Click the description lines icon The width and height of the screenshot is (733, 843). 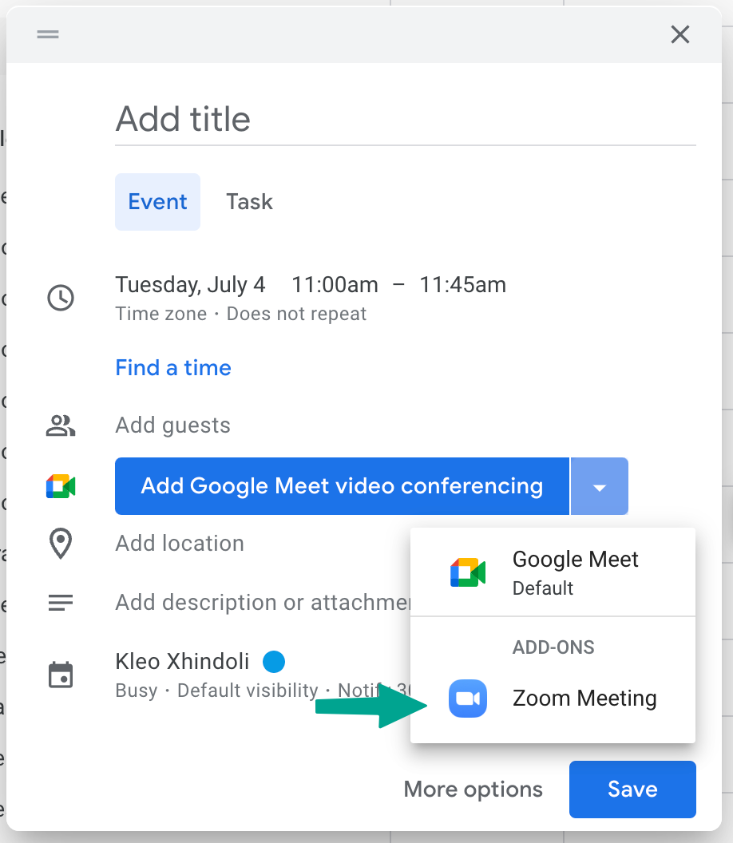click(60, 602)
